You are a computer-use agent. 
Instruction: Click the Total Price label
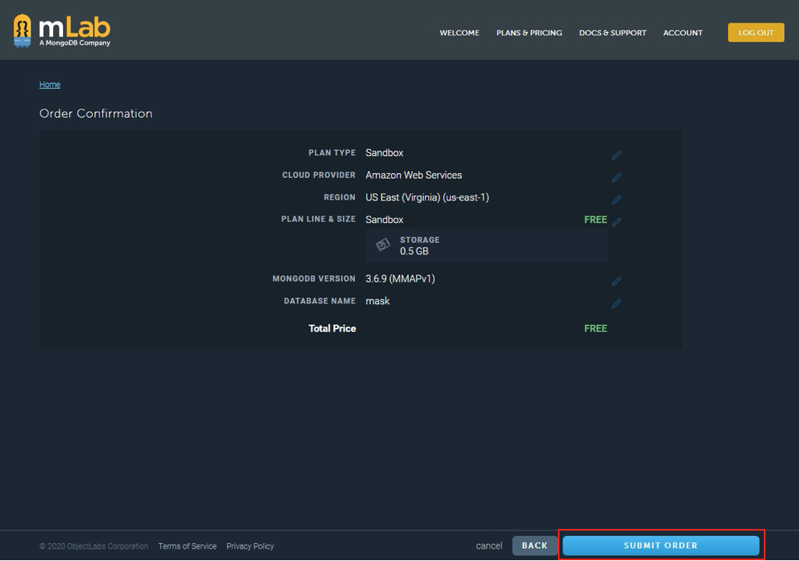[332, 328]
